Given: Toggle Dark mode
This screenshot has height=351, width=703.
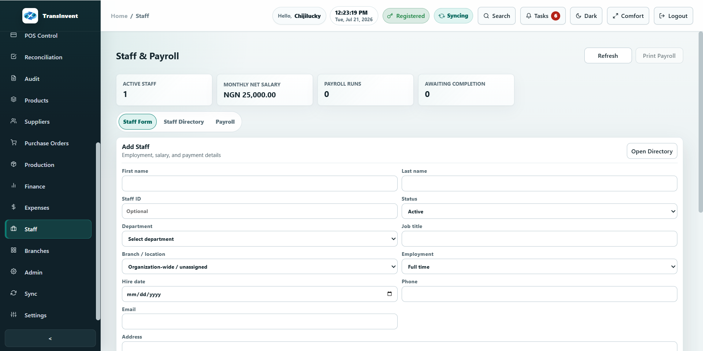Looking at the screenshot, I should pos(586,16).
